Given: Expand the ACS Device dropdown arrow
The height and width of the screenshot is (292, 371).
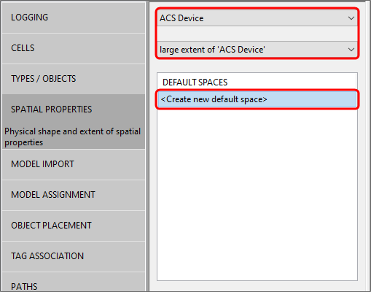Looking at the screenshot, I should (x=351, y=18).
